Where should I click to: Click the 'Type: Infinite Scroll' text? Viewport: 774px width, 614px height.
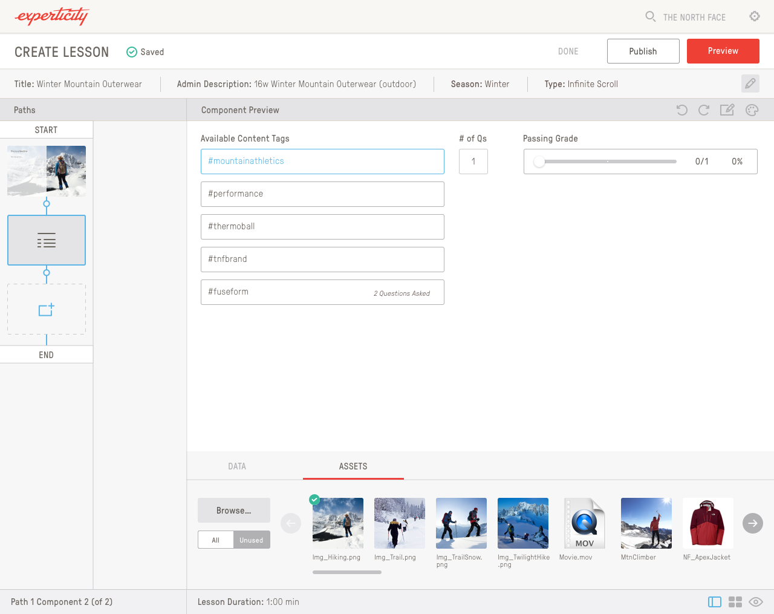point(581,84)
